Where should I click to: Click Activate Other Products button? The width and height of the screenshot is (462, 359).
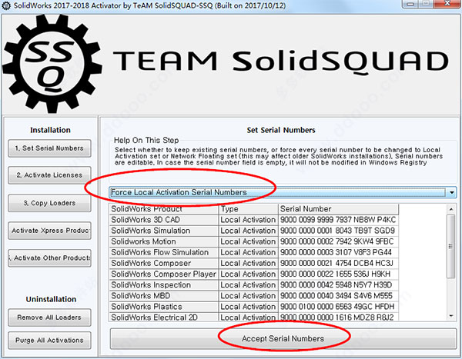click(x=49, y=258)
